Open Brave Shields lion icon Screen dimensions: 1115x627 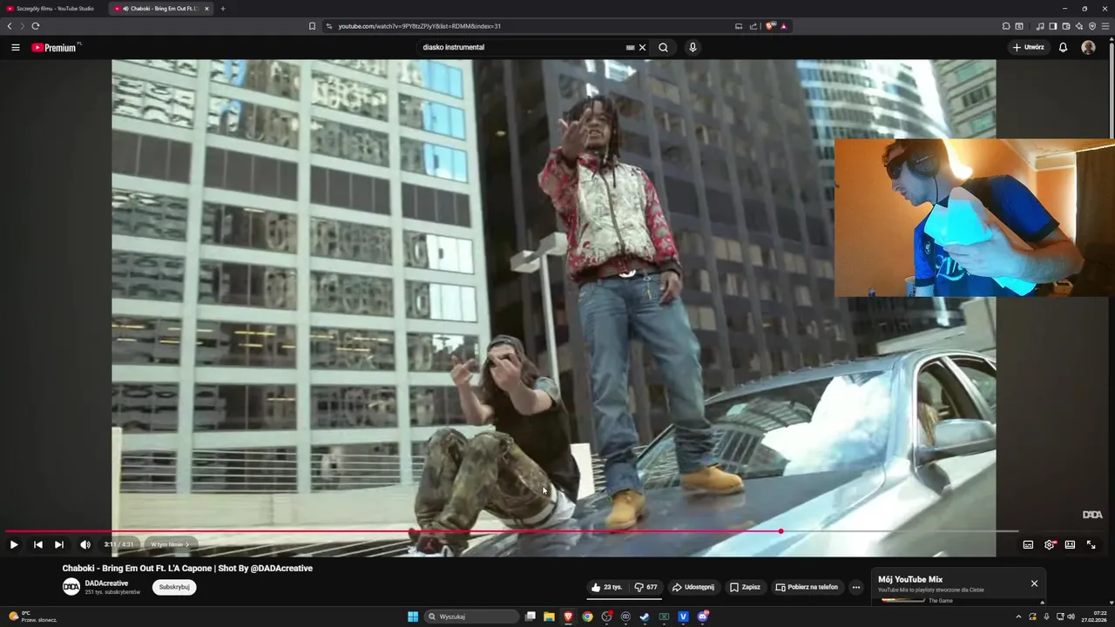coord(770,26)
